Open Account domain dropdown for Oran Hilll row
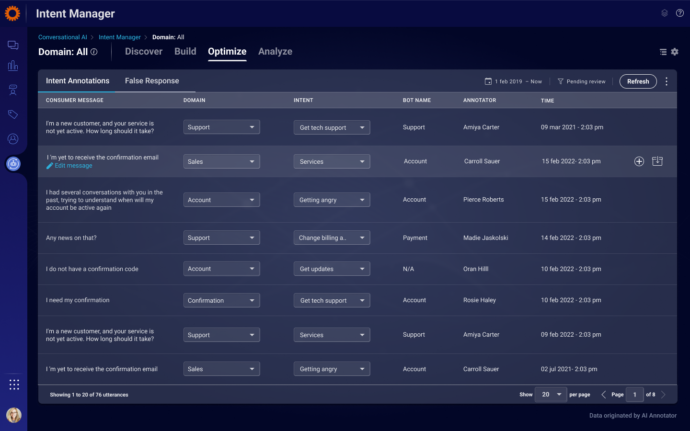 (222, 269)
